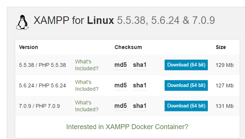This screenshot has width=245, height=139.
Task: Select the 5.5.38 / PHP 5.5.38 version text
Action: tap(42, 65)
